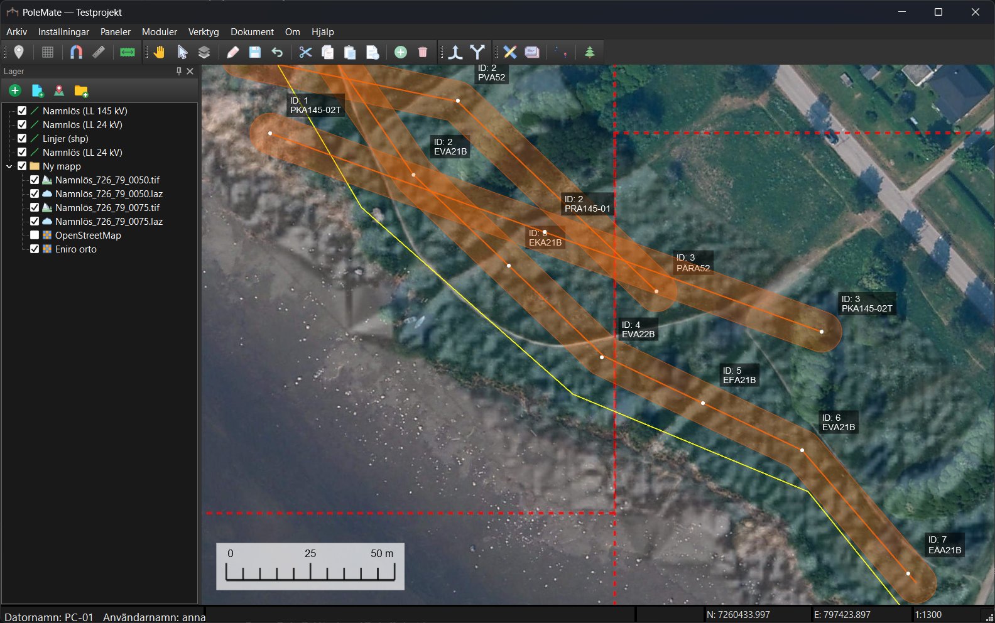Toggle the Ny mapp folder checkbox

tap(22, 166)
